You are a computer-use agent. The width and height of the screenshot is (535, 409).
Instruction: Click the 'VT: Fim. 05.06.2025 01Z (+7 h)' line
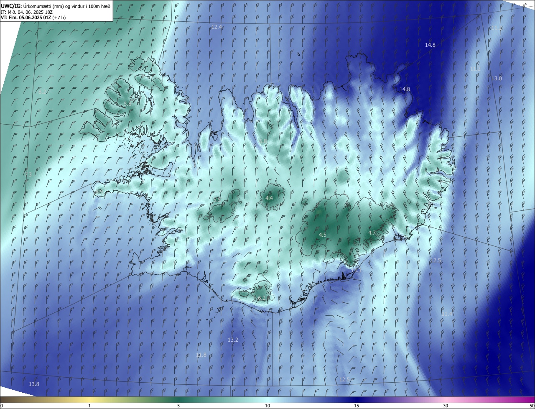(x=33, y=18)
